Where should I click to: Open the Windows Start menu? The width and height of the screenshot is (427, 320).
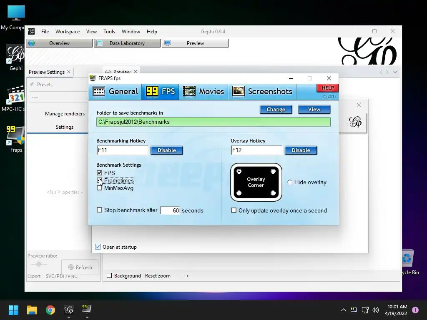pos(13,310)
